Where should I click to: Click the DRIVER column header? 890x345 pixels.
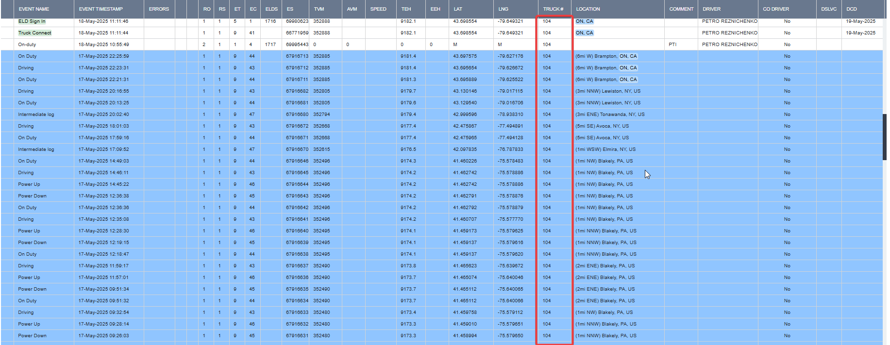coord(711,9)
